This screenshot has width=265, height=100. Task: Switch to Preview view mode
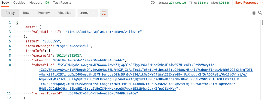tap(44, 13)
